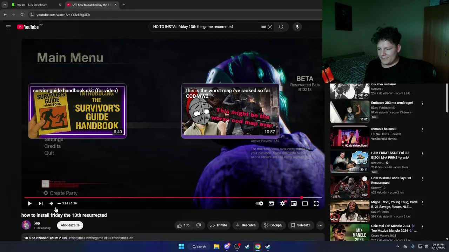Open the sombrero Hip Hop Mixtape thumbnail

pos(350,91)
